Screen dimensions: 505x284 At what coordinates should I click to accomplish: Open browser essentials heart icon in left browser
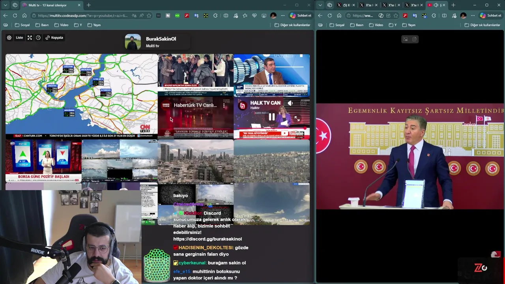254,15
